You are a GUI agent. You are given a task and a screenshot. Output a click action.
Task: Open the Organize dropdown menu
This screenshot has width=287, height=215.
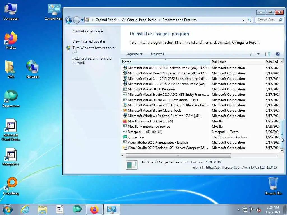point(134,54)
